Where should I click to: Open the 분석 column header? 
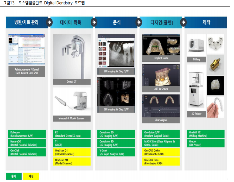[x=116, y=22]
